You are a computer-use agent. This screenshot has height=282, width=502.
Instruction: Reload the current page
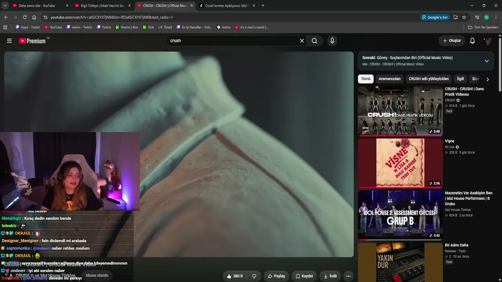coord(25,17)
